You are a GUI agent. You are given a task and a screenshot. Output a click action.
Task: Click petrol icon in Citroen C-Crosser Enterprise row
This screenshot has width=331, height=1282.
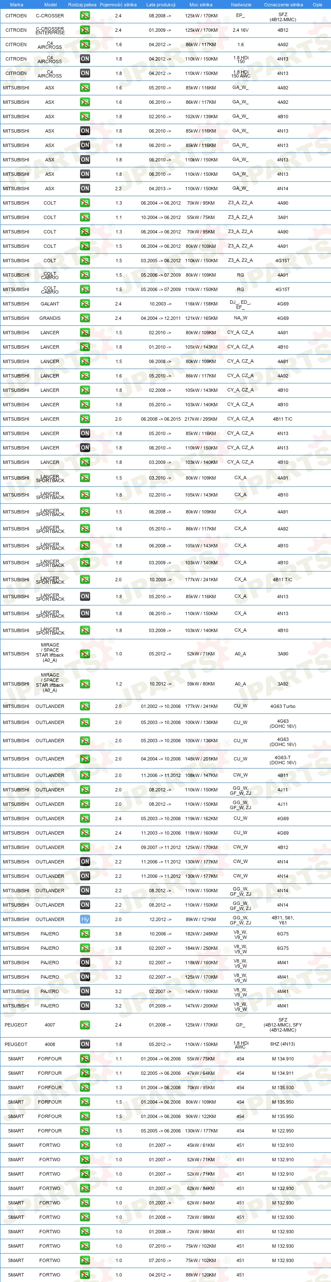(x=85, y=30)
